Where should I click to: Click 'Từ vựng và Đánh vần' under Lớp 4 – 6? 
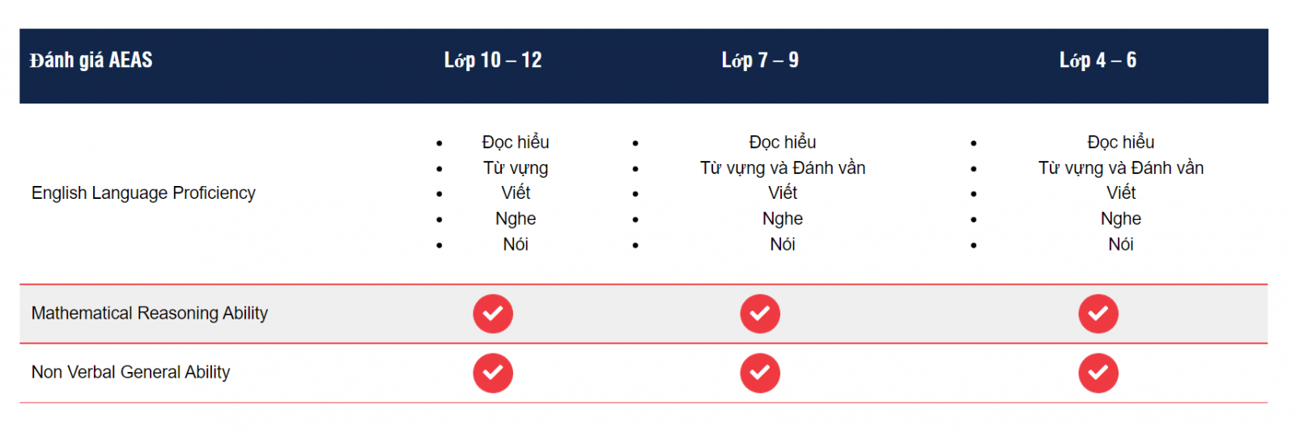pyautogui.click(x=1121, y=168)
